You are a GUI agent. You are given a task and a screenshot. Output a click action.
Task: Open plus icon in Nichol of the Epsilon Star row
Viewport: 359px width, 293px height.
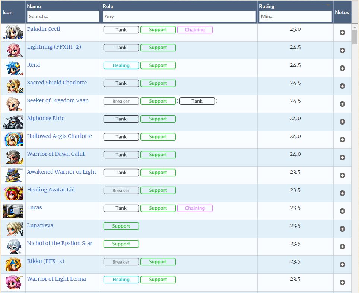click(342, 247)
